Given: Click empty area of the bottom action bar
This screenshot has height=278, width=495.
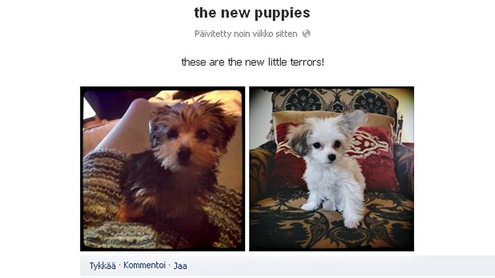Looking at the screenshot, I should [x=316, y=266].
